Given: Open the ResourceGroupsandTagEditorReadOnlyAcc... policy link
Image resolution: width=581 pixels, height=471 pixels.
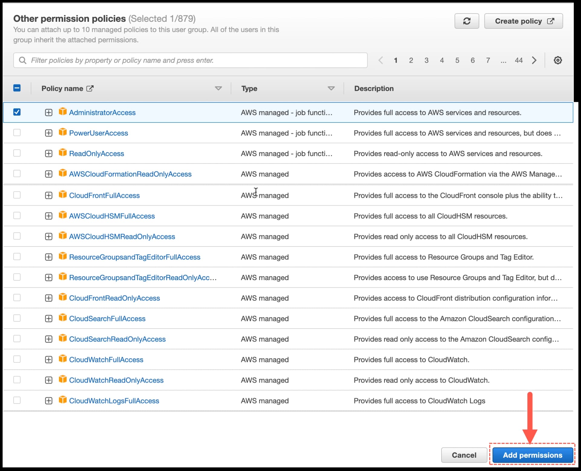Looking at the screenshot, I should click(x=143, y=278).
